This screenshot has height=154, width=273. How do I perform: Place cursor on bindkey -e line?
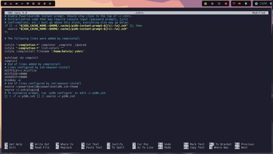12,80
